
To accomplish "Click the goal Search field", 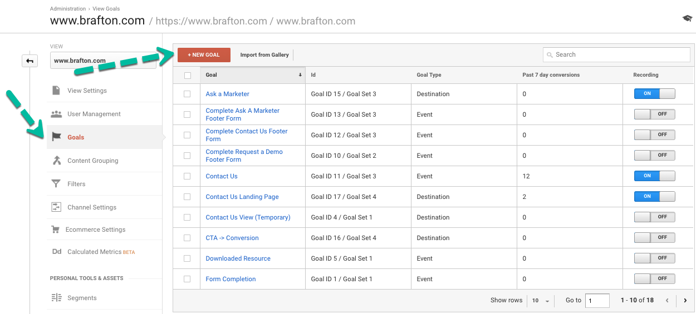I will (x=616, y=54).
